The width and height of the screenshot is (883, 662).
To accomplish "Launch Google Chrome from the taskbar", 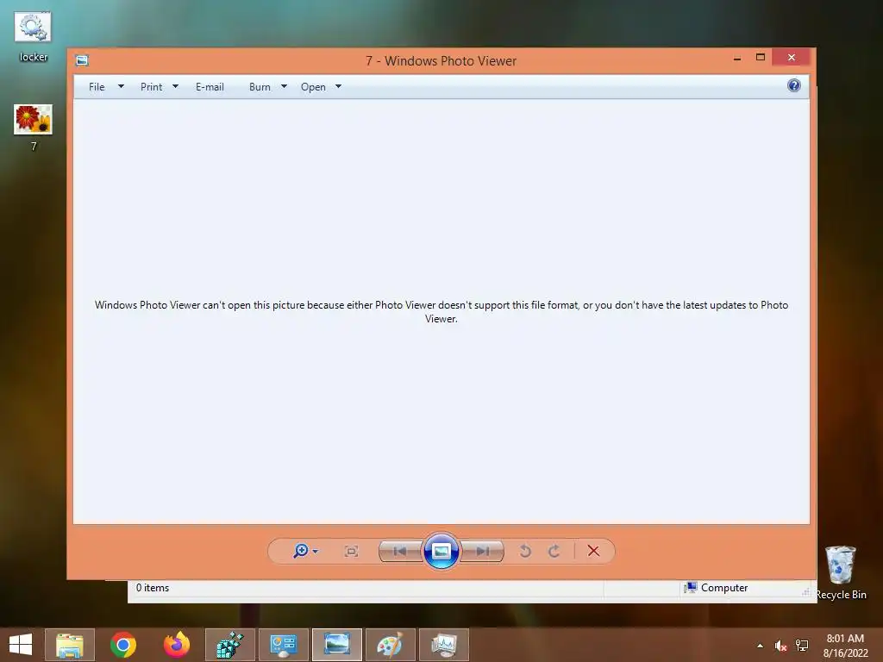I will [123, 645].
